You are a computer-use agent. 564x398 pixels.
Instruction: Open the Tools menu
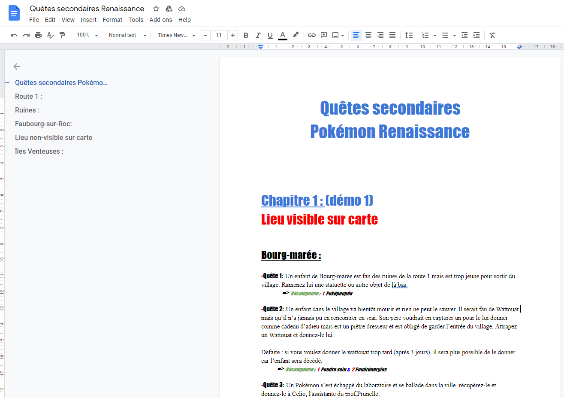tap(136, 20)
